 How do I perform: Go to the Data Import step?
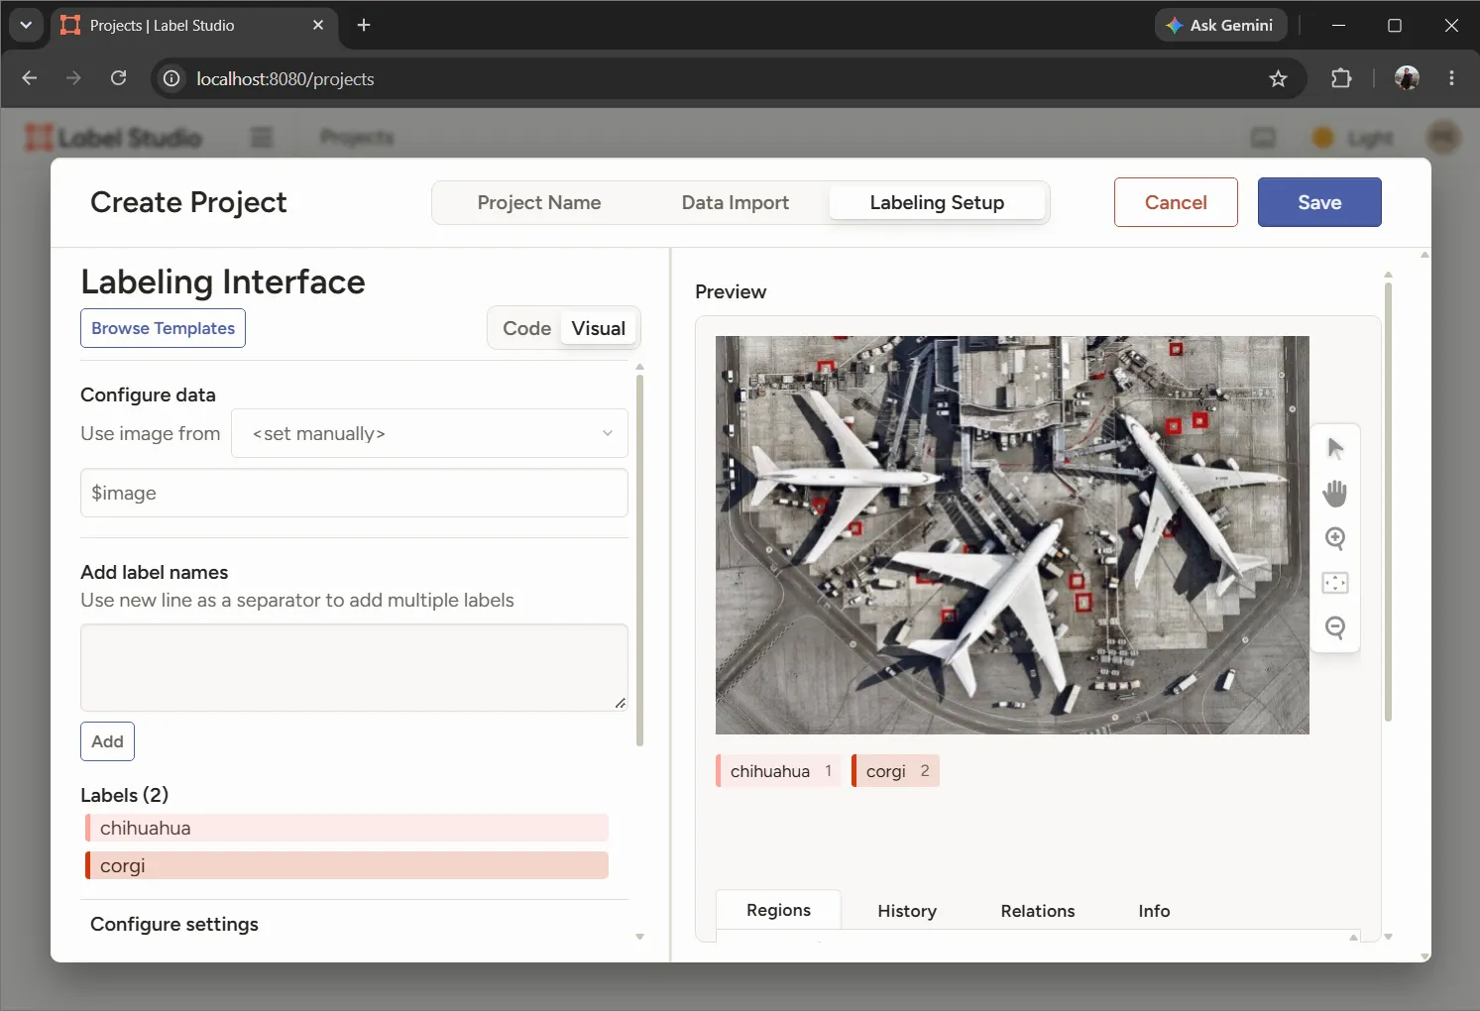tap(736, 202)
